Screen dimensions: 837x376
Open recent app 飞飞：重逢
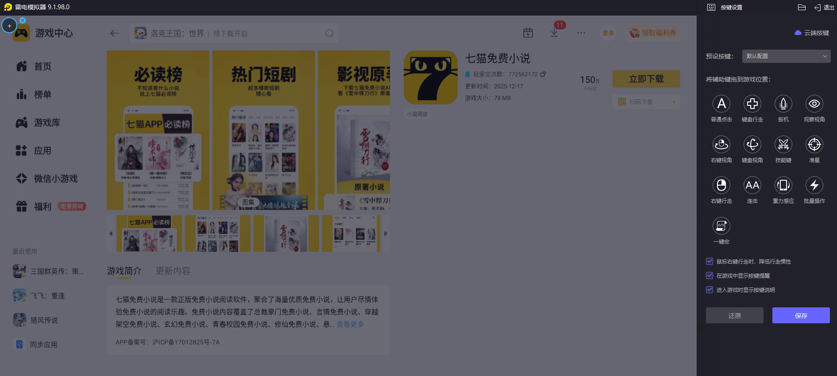pyautogui.click(x=39, y=295)
